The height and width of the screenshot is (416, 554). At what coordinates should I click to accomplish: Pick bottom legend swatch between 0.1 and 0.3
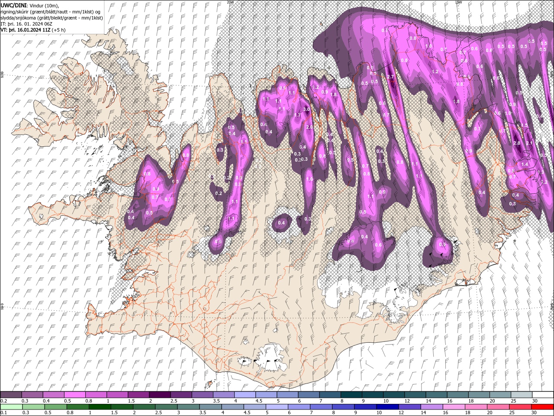[x=11, y=406]
